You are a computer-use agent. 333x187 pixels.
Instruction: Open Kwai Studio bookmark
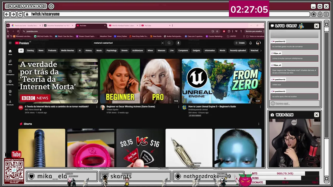156,36
